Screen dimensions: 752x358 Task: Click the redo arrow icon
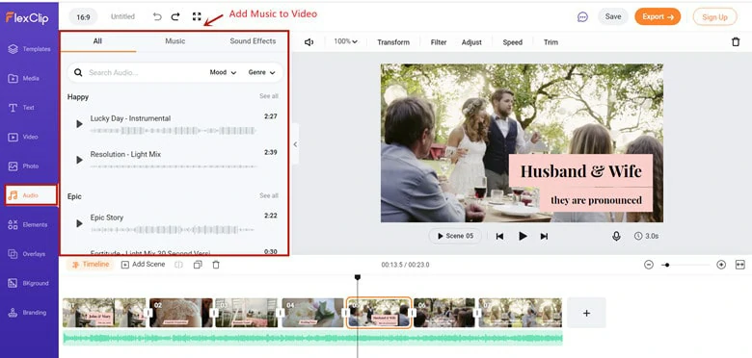click(175, 16)
